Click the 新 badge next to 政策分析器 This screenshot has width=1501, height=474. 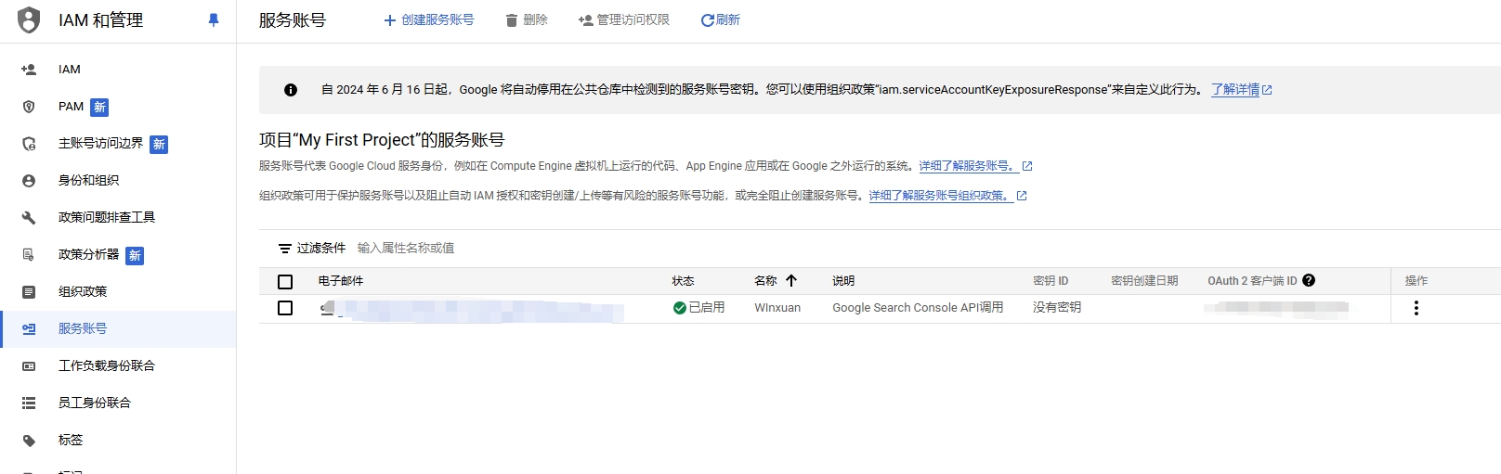(x=135, y=256)
